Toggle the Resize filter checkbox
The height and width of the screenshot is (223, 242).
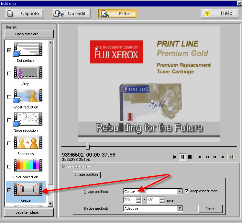(x=9, y=190)
